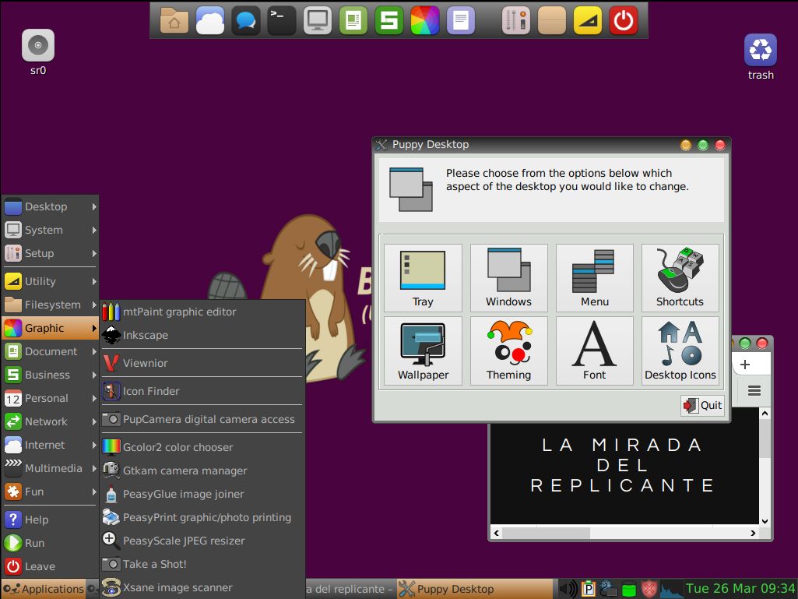The height and width of the screenshot is (599, 798).
Task: Choose the Font option in Puppy Desktop
Action: click(595, 351)
